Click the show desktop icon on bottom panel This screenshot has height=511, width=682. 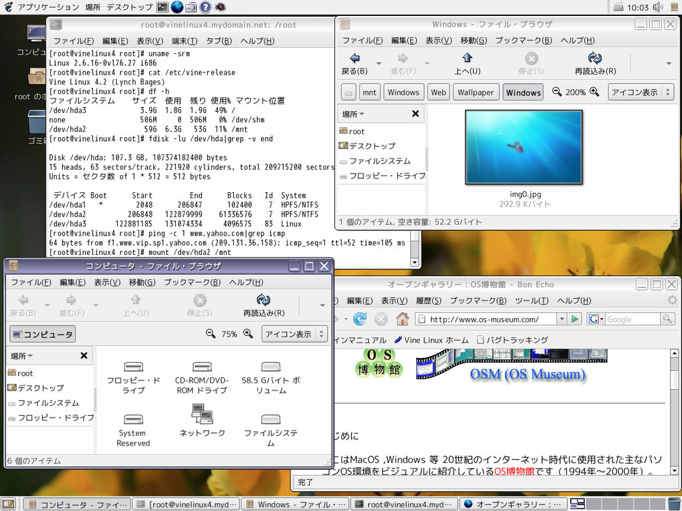coord(9,504)
